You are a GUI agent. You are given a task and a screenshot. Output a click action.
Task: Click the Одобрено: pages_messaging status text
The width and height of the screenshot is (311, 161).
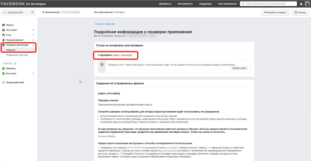(x=116, y=55)
